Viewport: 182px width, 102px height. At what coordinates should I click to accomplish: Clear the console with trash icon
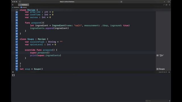point(169,101)
